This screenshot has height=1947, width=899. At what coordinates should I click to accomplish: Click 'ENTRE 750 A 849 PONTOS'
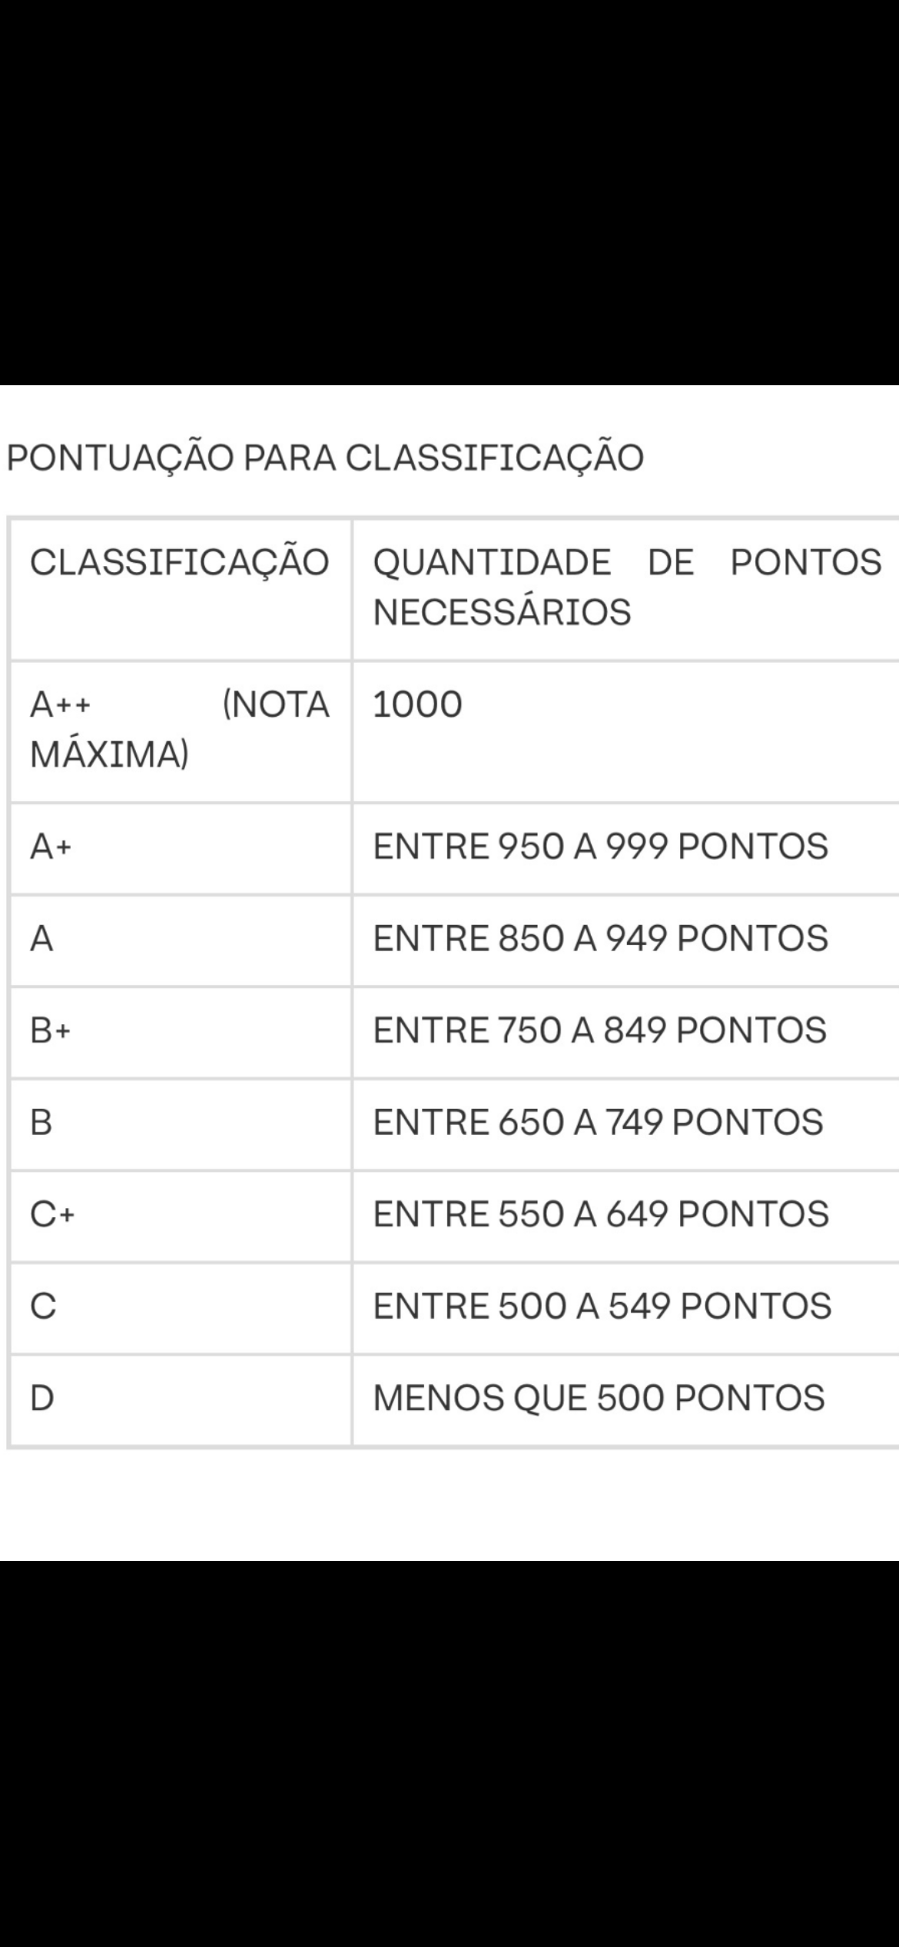(x=599, y=1030)
